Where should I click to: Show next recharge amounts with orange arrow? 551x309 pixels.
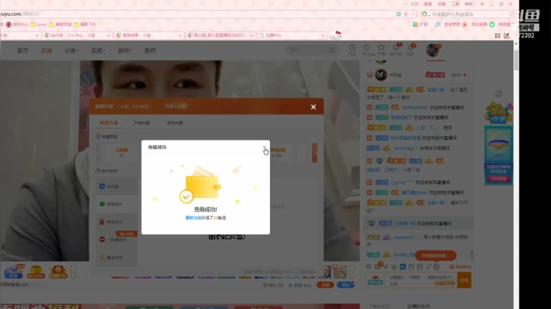click(x=315, y=153)
